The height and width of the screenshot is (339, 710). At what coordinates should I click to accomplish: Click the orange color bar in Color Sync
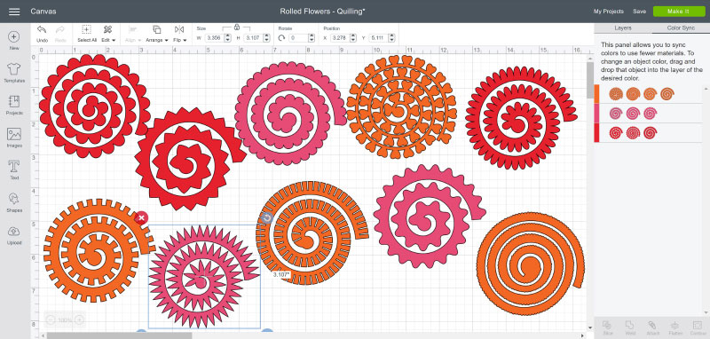[596, 94]
